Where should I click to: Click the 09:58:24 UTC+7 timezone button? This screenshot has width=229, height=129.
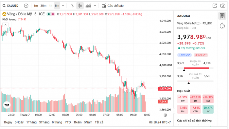click(x=160, y=122)
